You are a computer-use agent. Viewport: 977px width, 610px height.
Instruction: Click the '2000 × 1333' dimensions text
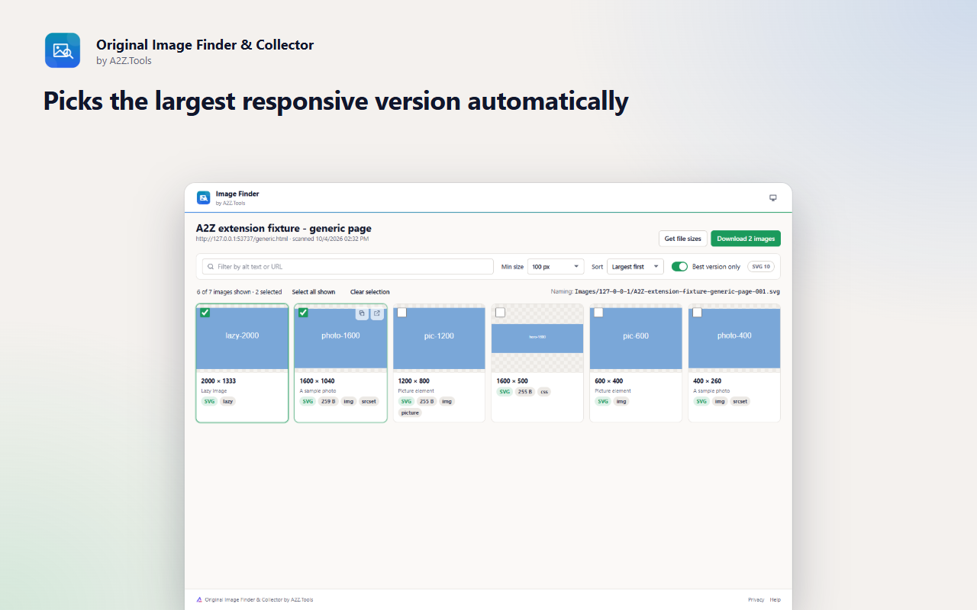click(x=218, y=381)
